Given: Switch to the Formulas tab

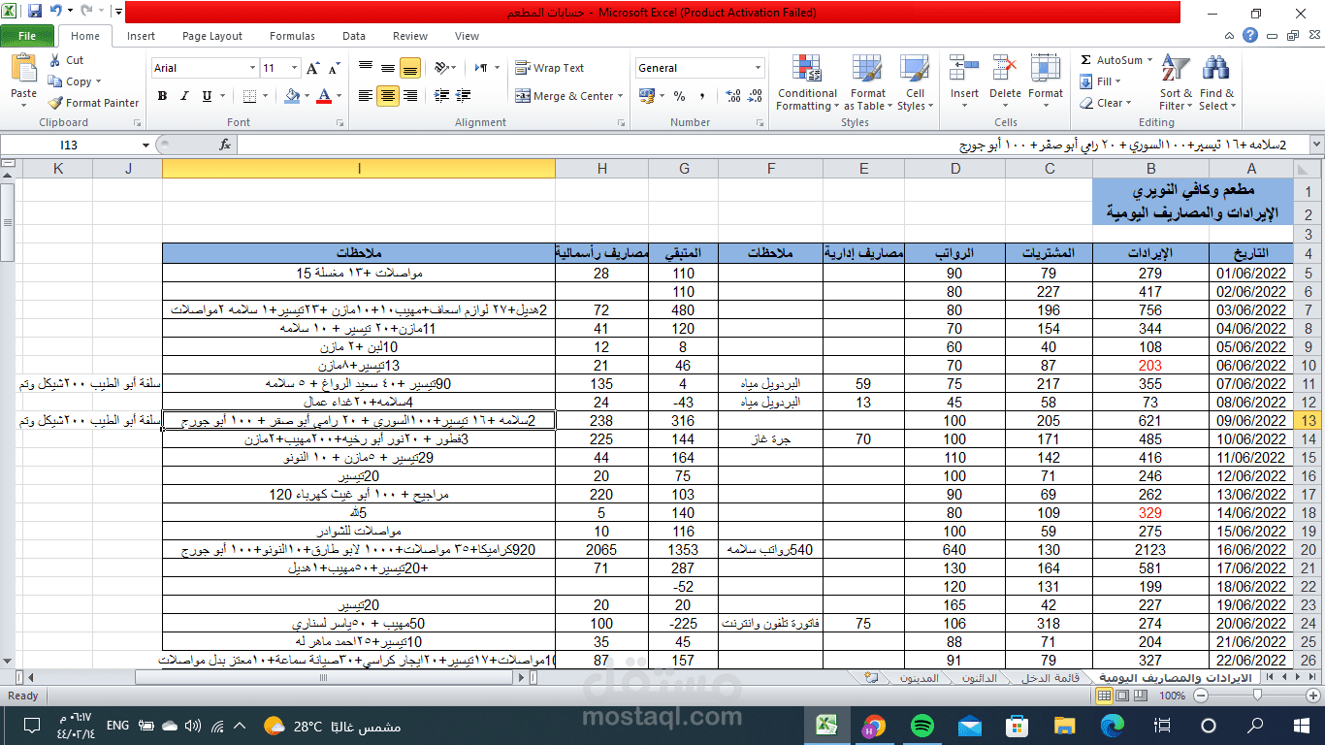Looking at the screenshot, I should point(292,36).
